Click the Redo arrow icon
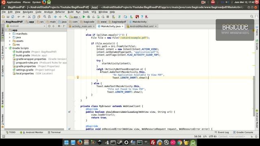This screenshot has width=260, height=146. [x=24, y=17]
